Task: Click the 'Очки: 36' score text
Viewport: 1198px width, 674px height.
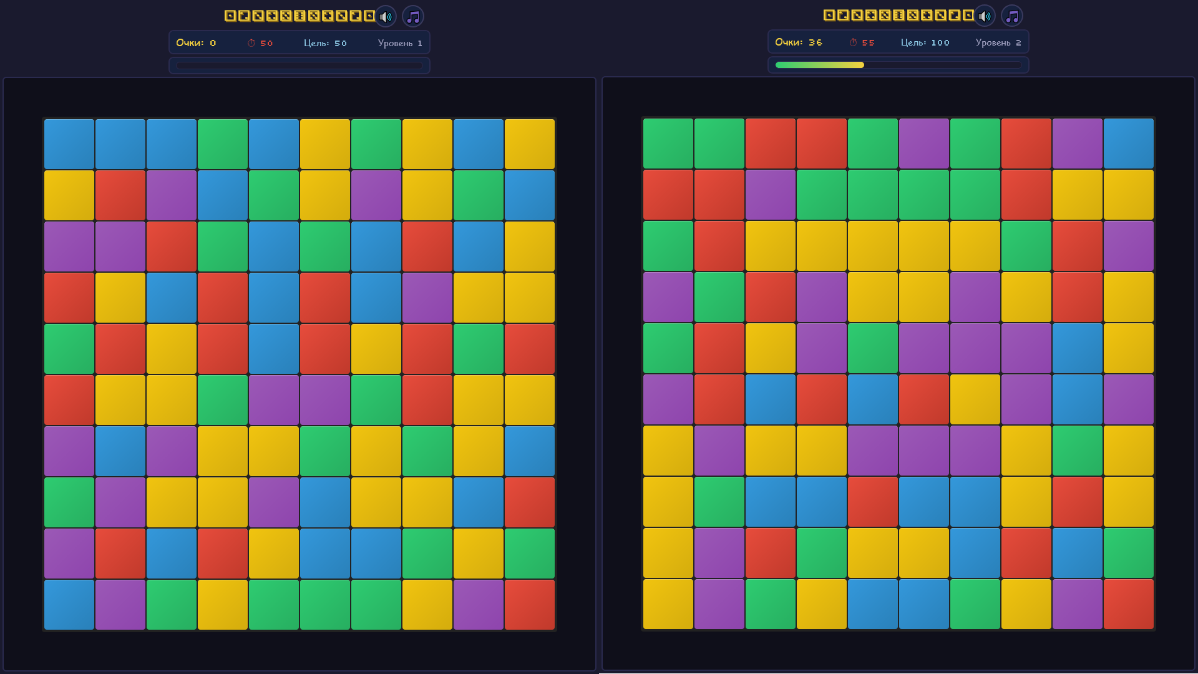Action: [x=798, y=42]
